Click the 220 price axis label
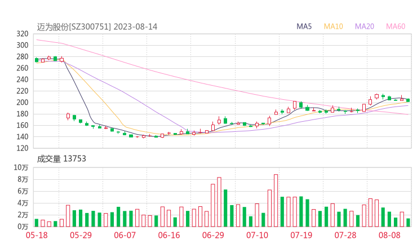 (23, 91)
